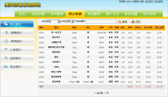Click product name 二锅头
The width and height of the screenshot is (168, 97).
[x=56, y=67]
